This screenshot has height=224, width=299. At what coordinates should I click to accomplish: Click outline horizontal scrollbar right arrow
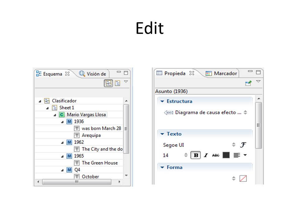pyautogui.click(x=119, y=182)
